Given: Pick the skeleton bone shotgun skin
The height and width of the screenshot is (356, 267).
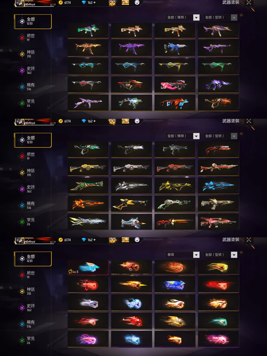Looking at the screenshot, I should [219, 168].
